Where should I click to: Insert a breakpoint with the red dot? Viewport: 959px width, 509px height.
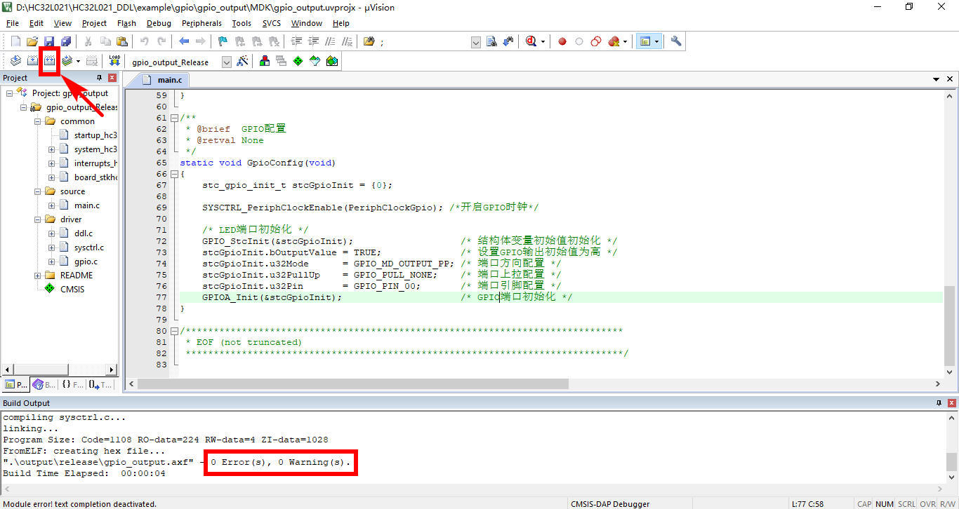click(x=562, y=41)
